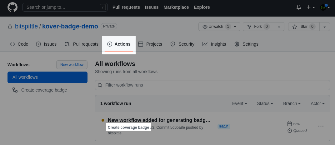
Task: Focus the Search or jump to field
Action: click(65, 7)
